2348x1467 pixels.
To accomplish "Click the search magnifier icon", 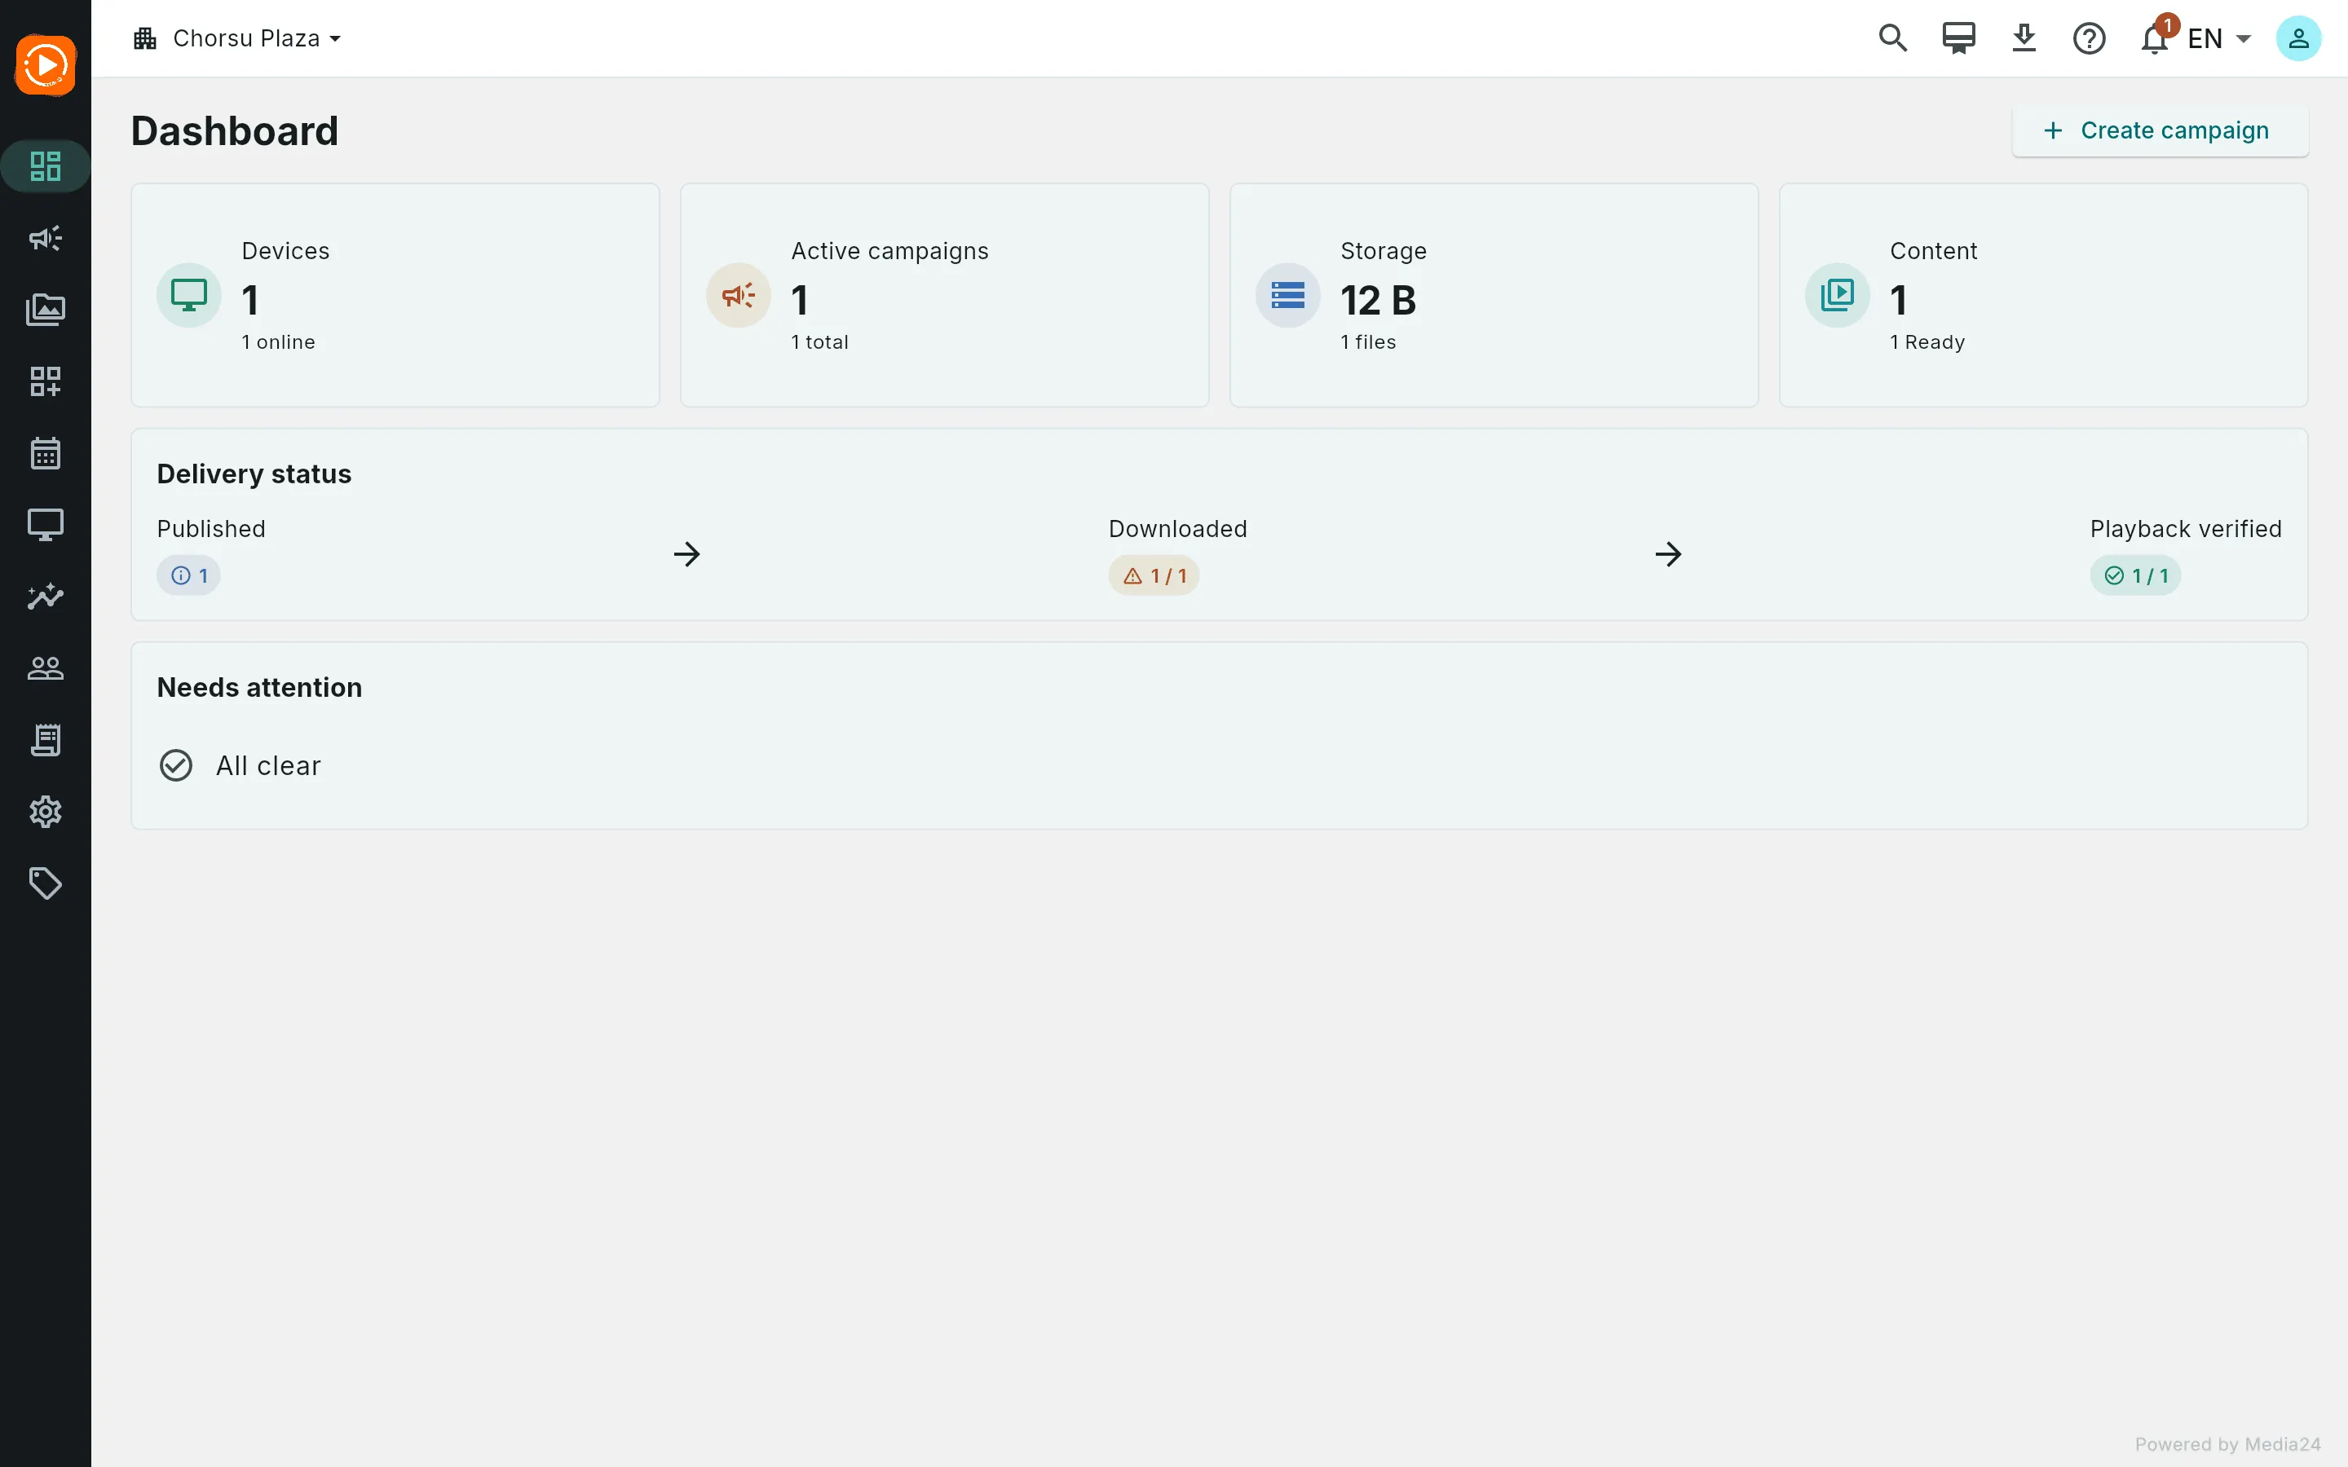I will point(1892,37).
